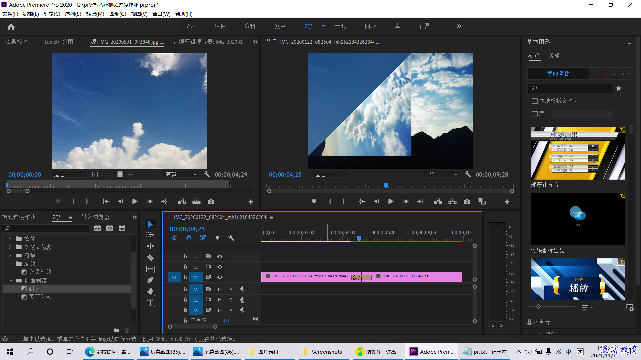The height and width of the screenshot is (360, 641).
Task: Open program monitor 适合 zoom dropdown
Action: (x=330, y=174)
